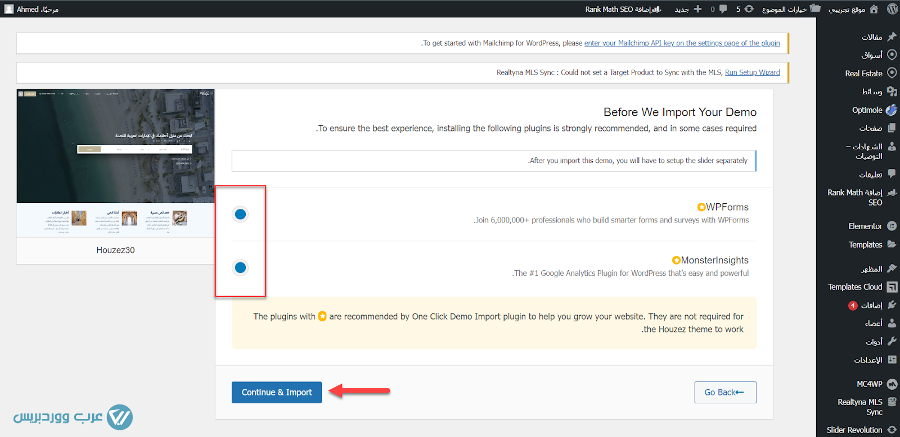Open the Templates menu in the sidebar

(865, 245)
